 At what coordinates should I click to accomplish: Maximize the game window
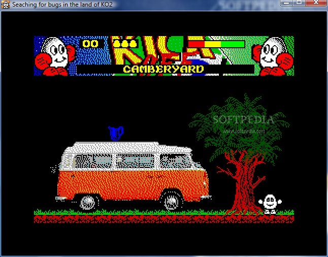pos(299,3)
